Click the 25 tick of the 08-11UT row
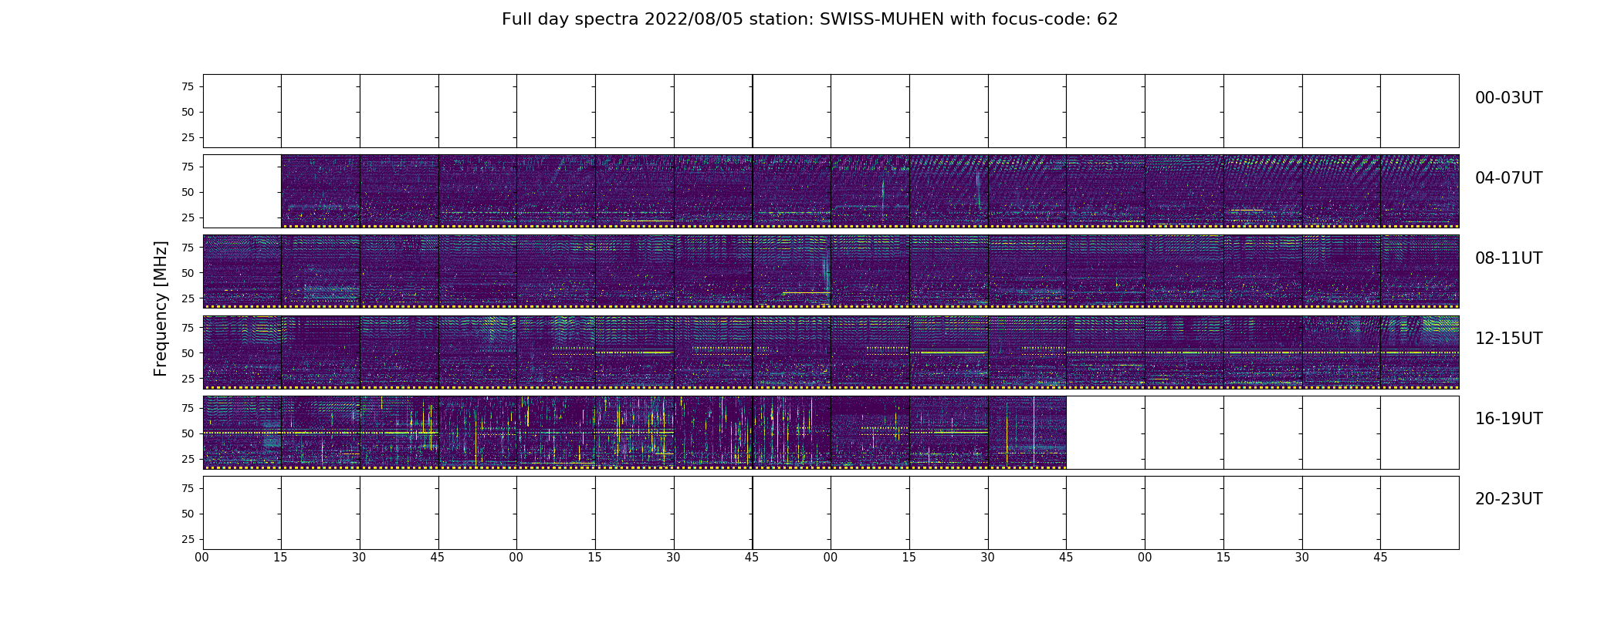Image resolution: width=1621 pixels, height=617 pixels. click(188, 298)
